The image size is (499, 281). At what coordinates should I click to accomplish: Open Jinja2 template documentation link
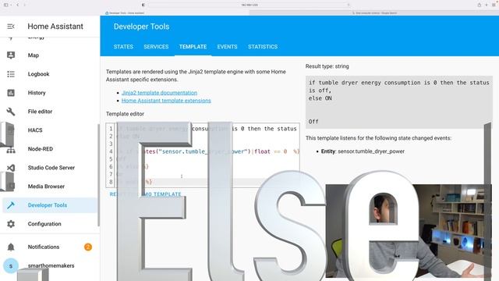point(159,93)
